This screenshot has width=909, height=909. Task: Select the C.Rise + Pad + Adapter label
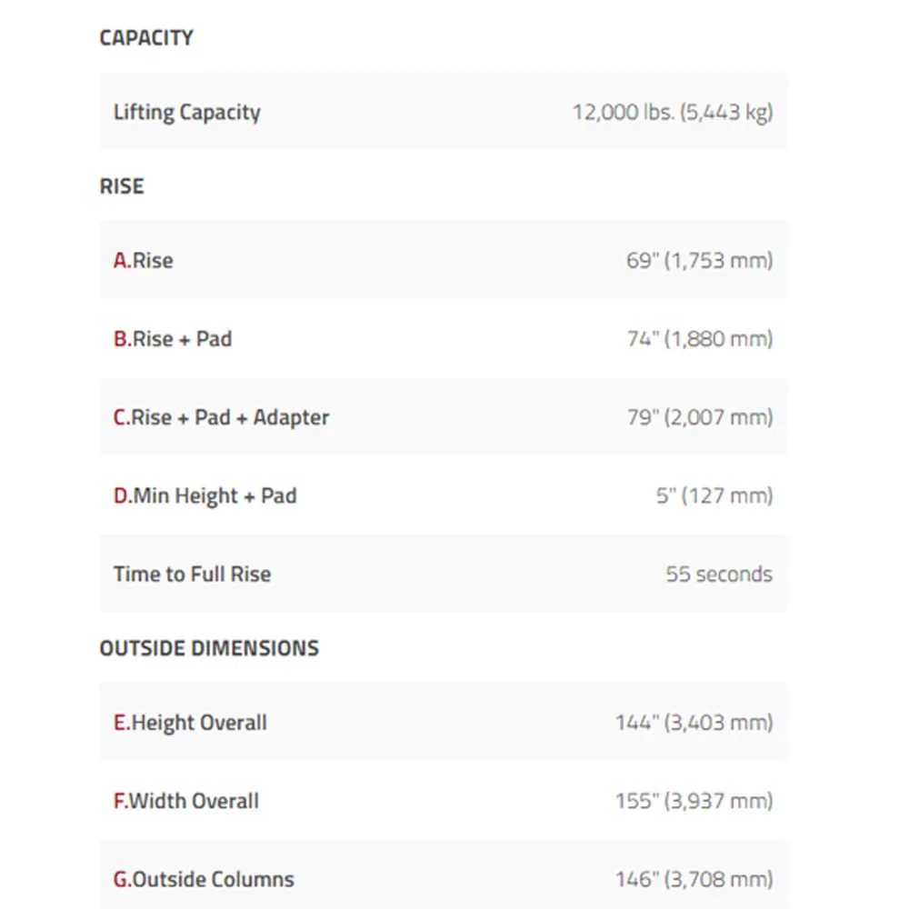221,417
